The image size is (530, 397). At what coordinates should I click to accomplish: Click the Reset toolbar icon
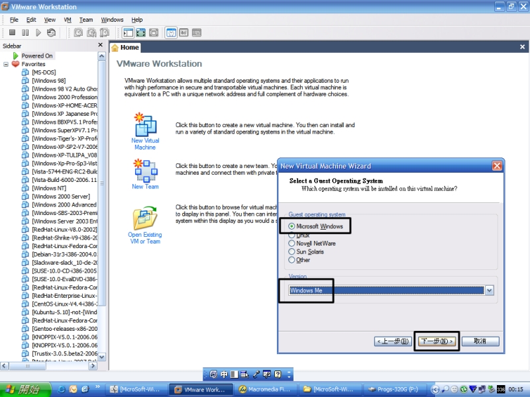[52, 32]
